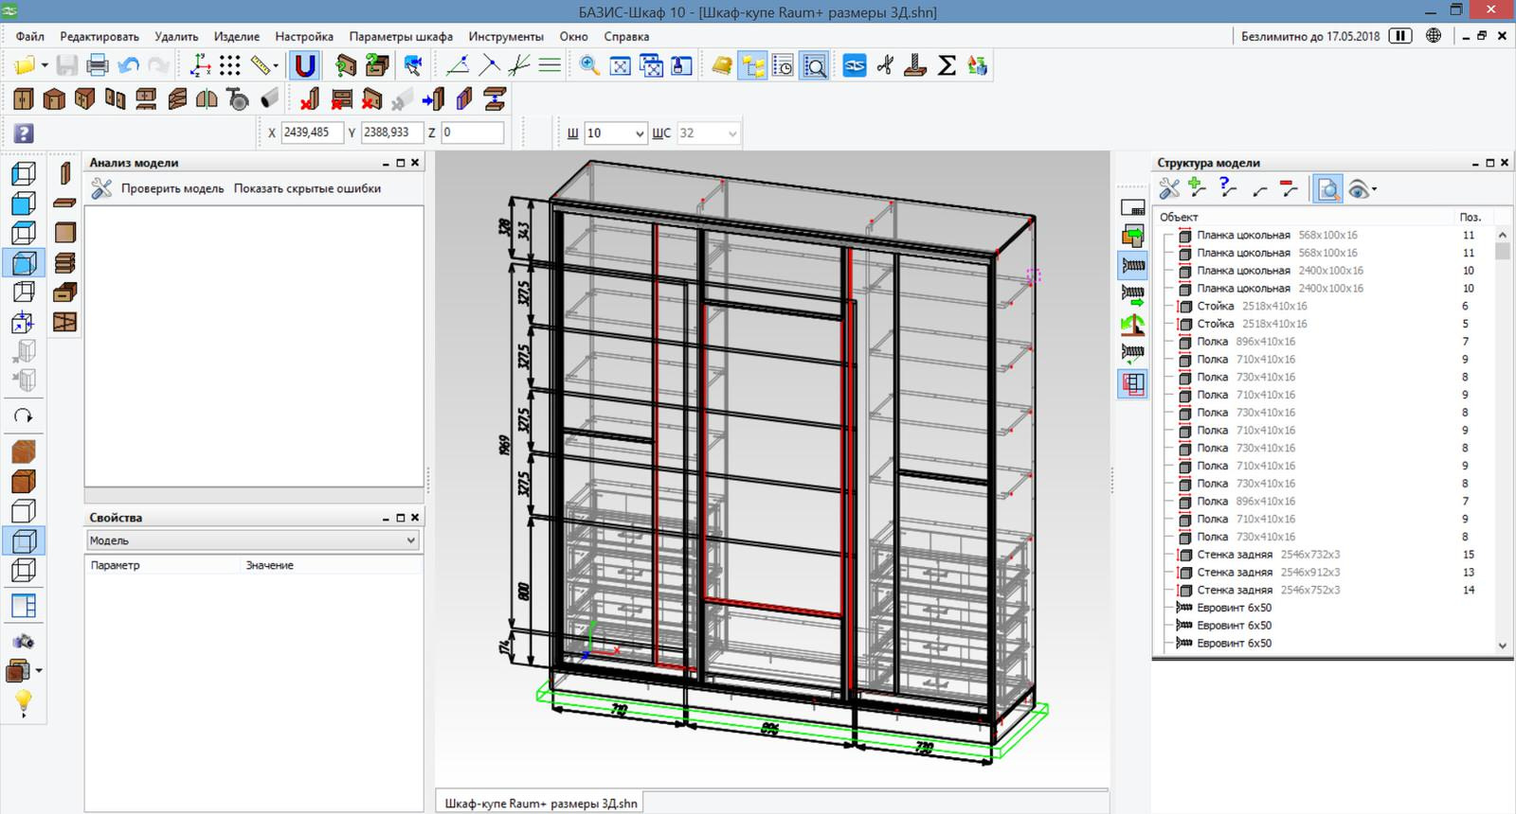This screenshot has width=1516, height=814.
Task: Open the Параметры шкафа menu
Action: click(x=401, y=37)
